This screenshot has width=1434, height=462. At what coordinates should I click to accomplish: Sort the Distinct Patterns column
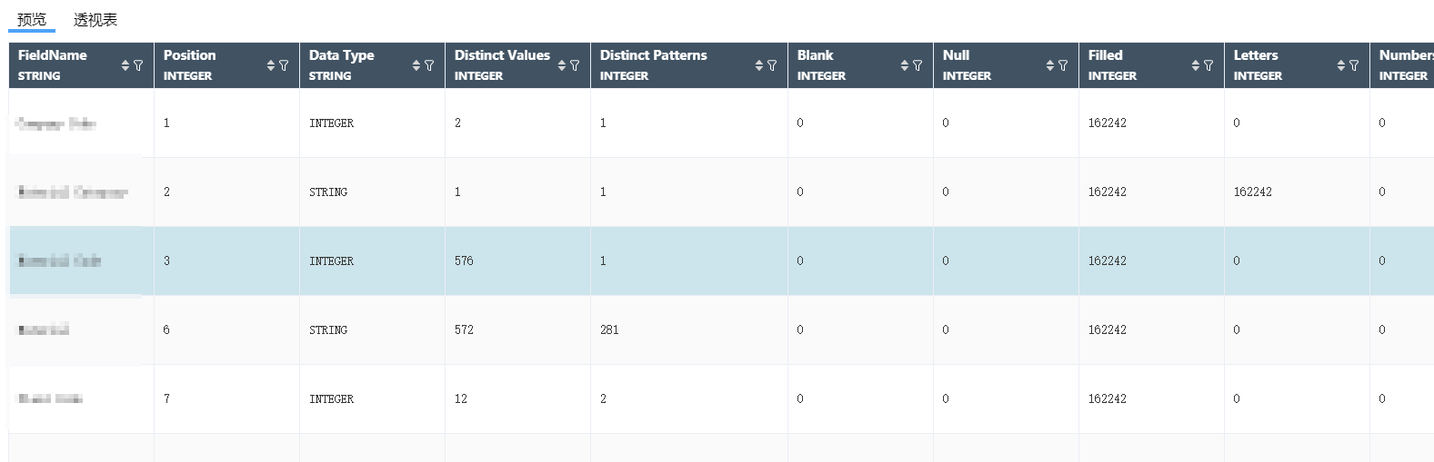[x=758, y=65]
